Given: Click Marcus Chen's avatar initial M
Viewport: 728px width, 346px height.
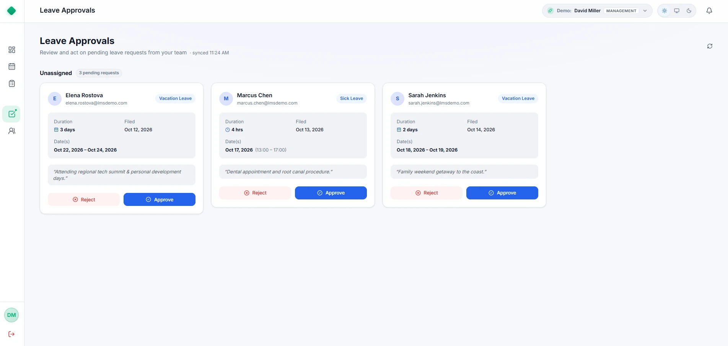Looking at the screenshot, I should (226, 98).
